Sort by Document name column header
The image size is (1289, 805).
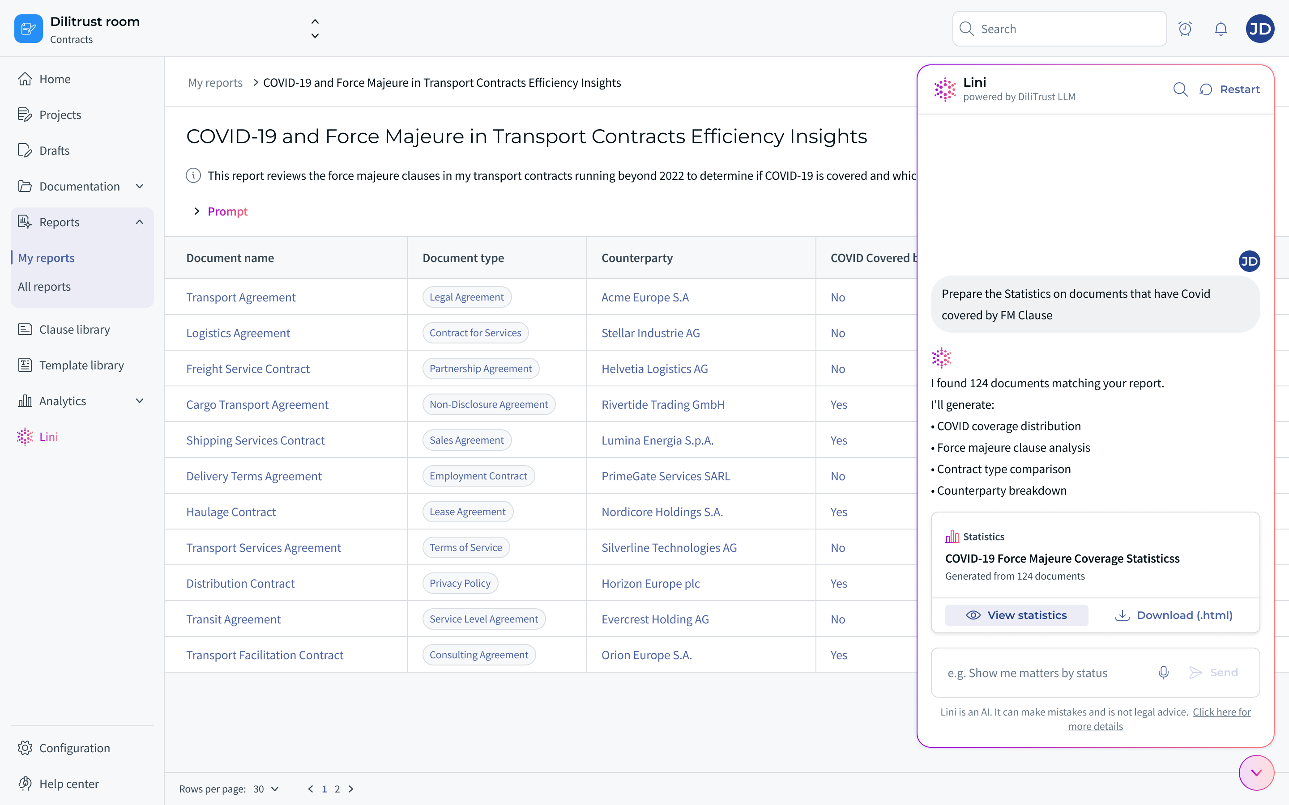(230, 258)
